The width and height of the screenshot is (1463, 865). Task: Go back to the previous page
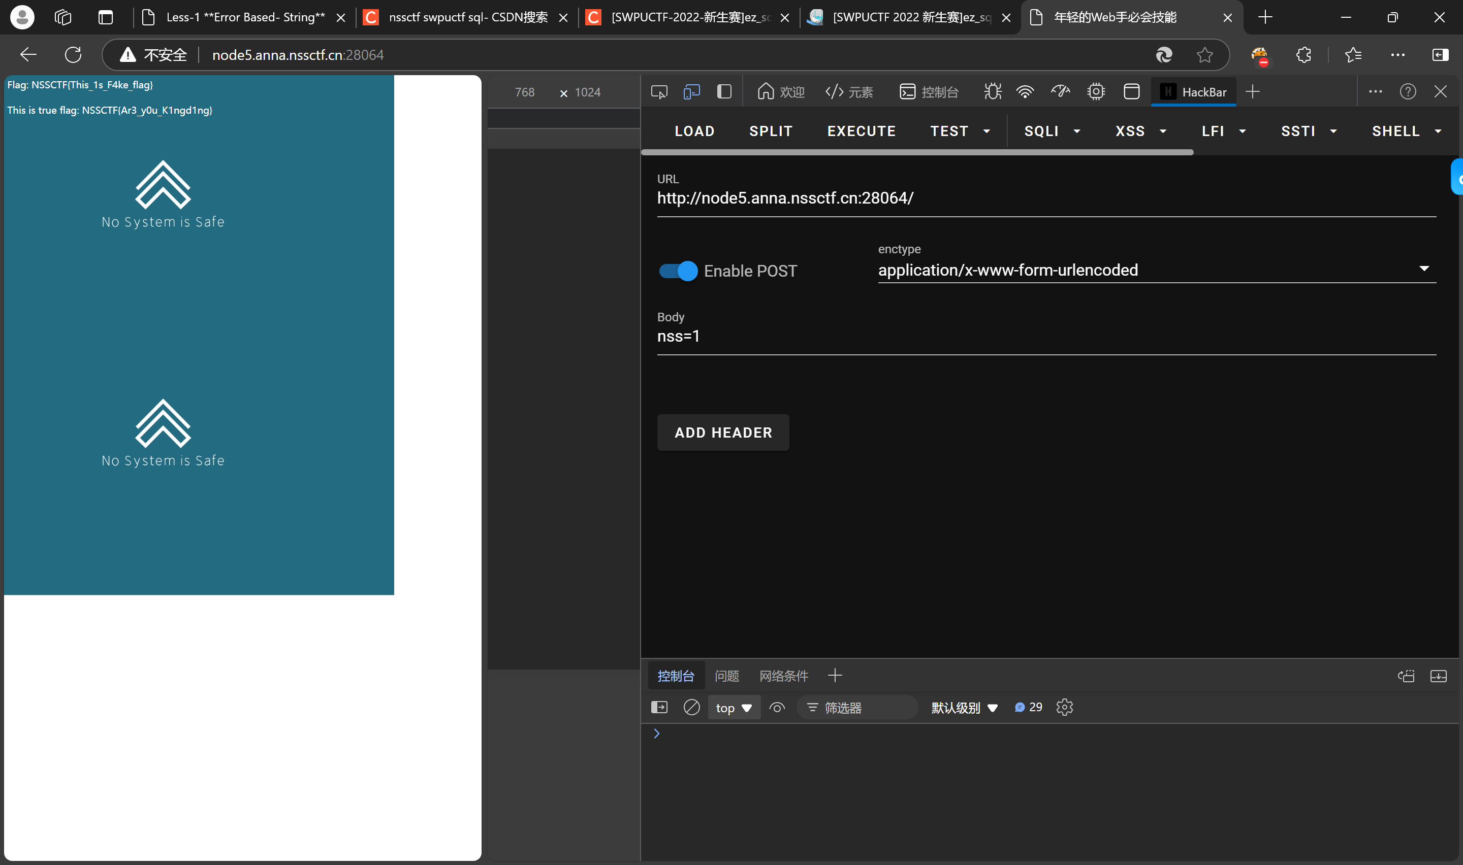(28, 55)
